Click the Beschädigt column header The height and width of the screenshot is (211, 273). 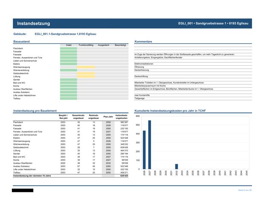pos(120,45)
